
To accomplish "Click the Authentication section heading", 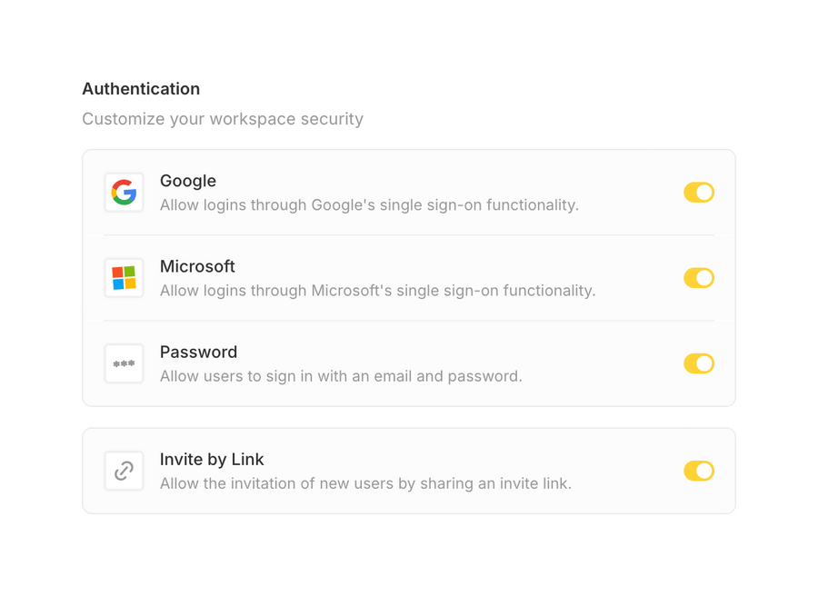I will pyautogui.click(x=141, y=89).
